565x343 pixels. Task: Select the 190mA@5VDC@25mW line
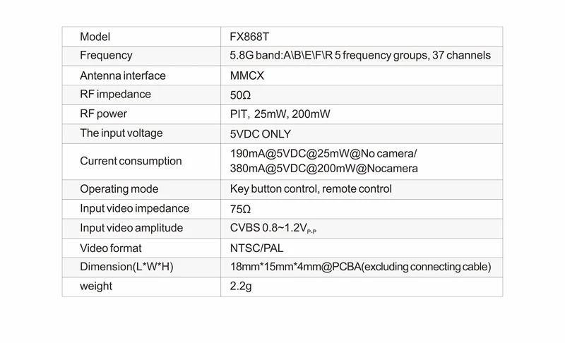[x=323, y=153]
